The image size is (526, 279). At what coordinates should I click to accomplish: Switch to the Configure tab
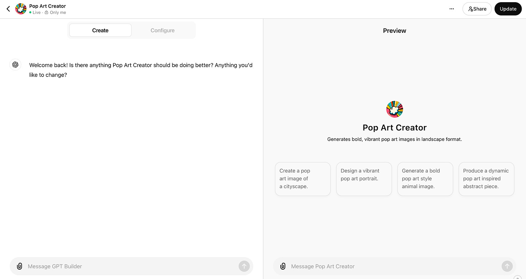point(163,30)
